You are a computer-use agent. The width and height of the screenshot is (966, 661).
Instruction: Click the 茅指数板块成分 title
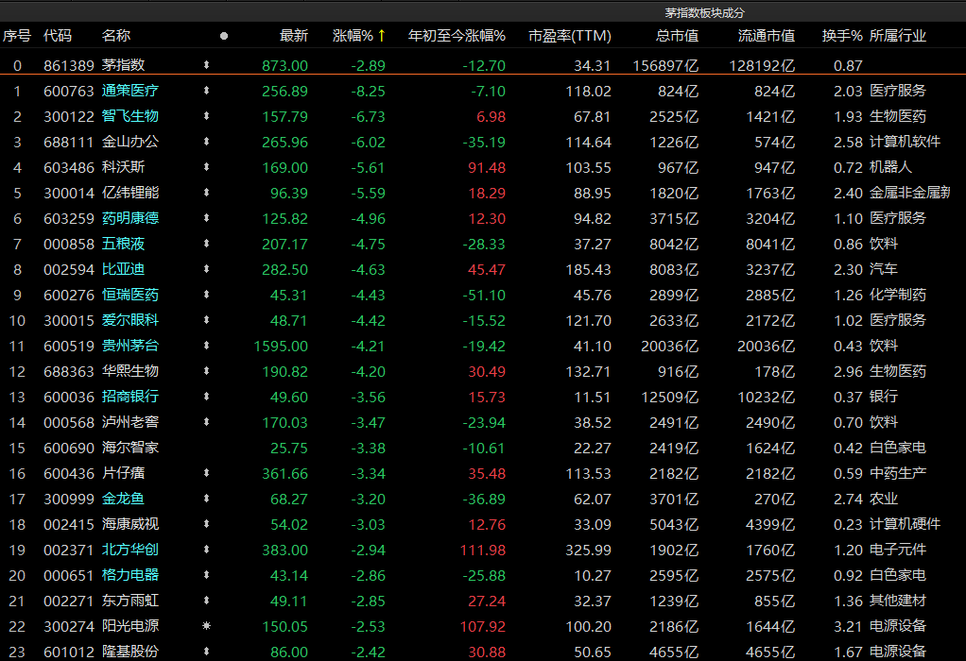click(x=705, y=13)
